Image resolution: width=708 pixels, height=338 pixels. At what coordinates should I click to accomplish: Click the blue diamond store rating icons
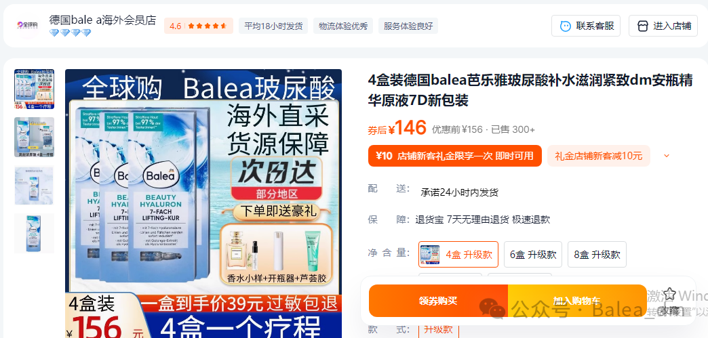[x=70, y=33]
